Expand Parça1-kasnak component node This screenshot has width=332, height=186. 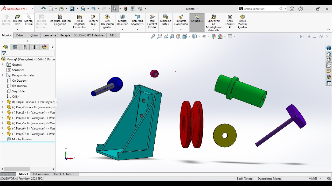coord(3,102)
